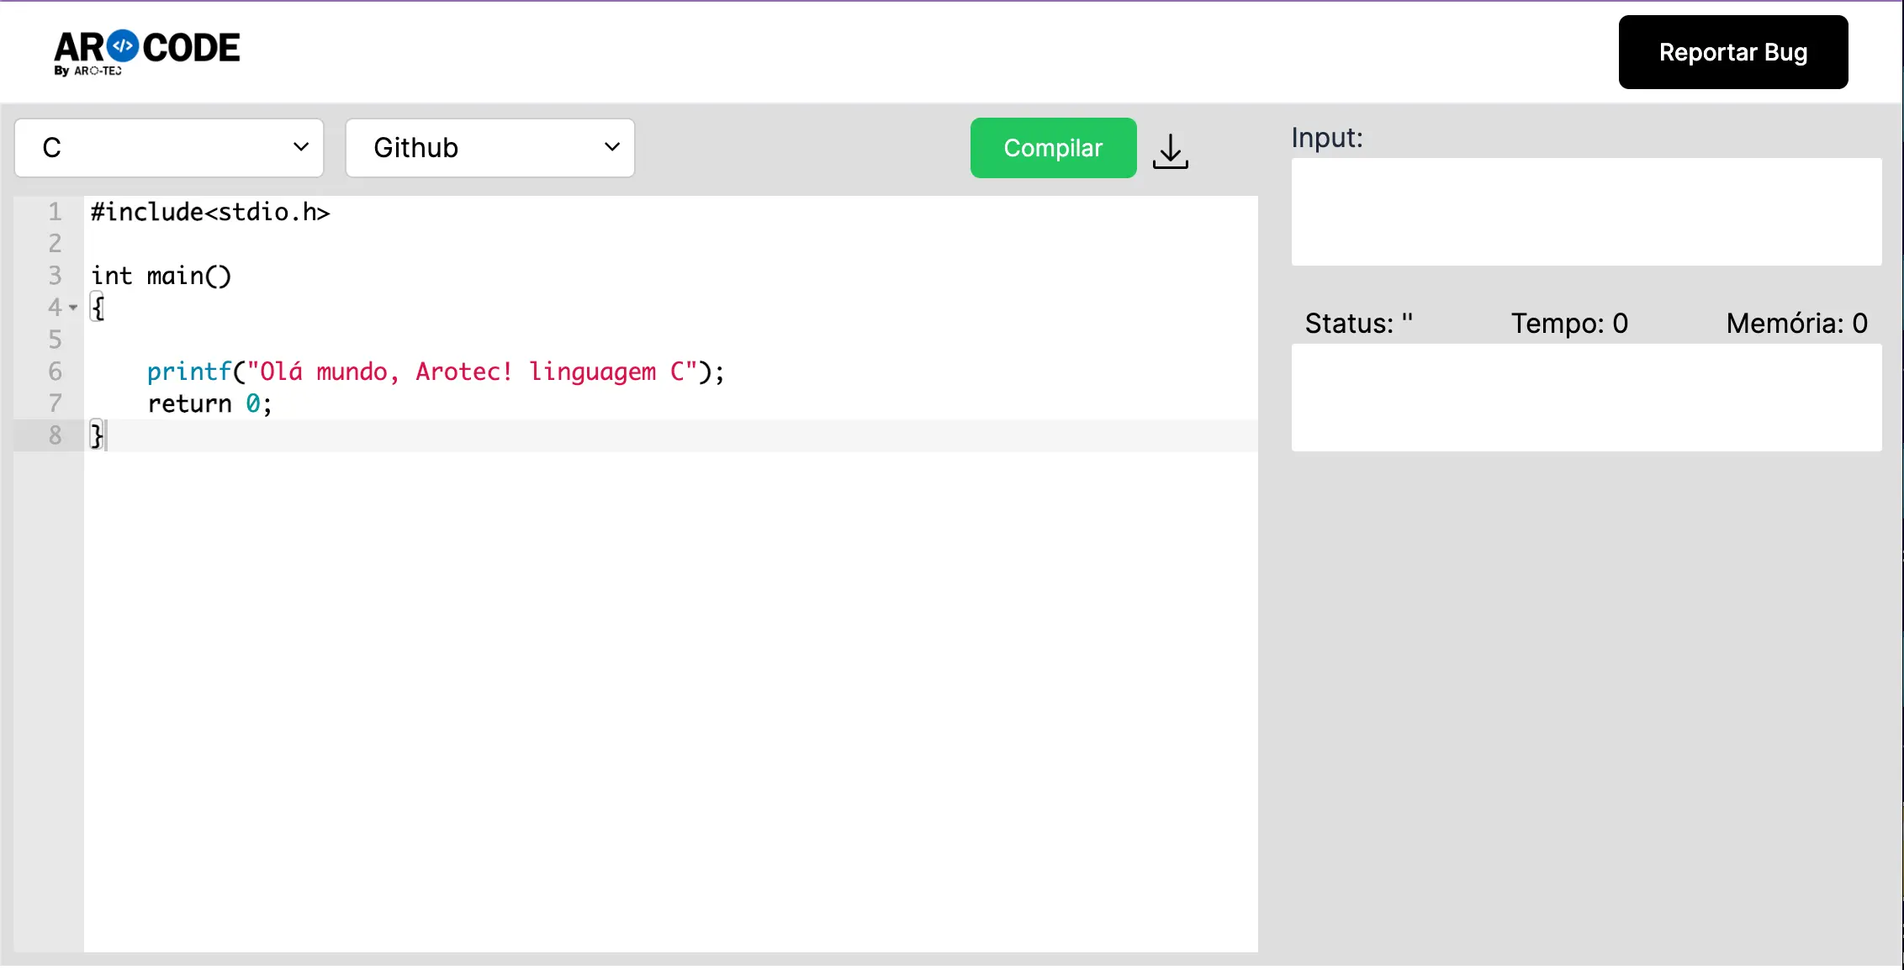
Task: Open the C language dropdown
Action: point(169,148)
